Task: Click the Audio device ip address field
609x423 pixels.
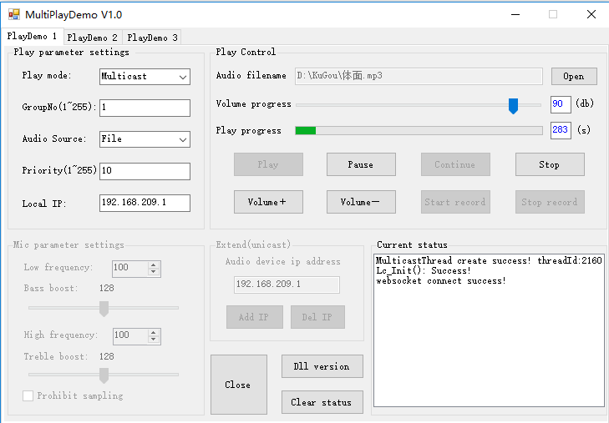Action: tap(287, 285)
